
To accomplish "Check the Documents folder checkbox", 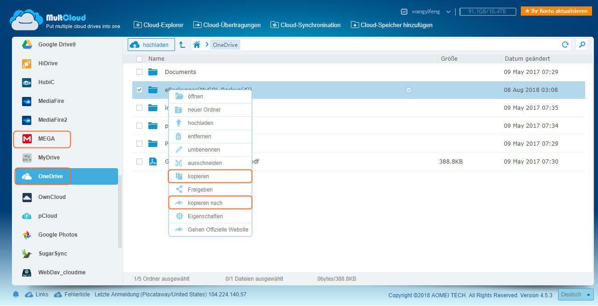I will [x=139, y=72].
